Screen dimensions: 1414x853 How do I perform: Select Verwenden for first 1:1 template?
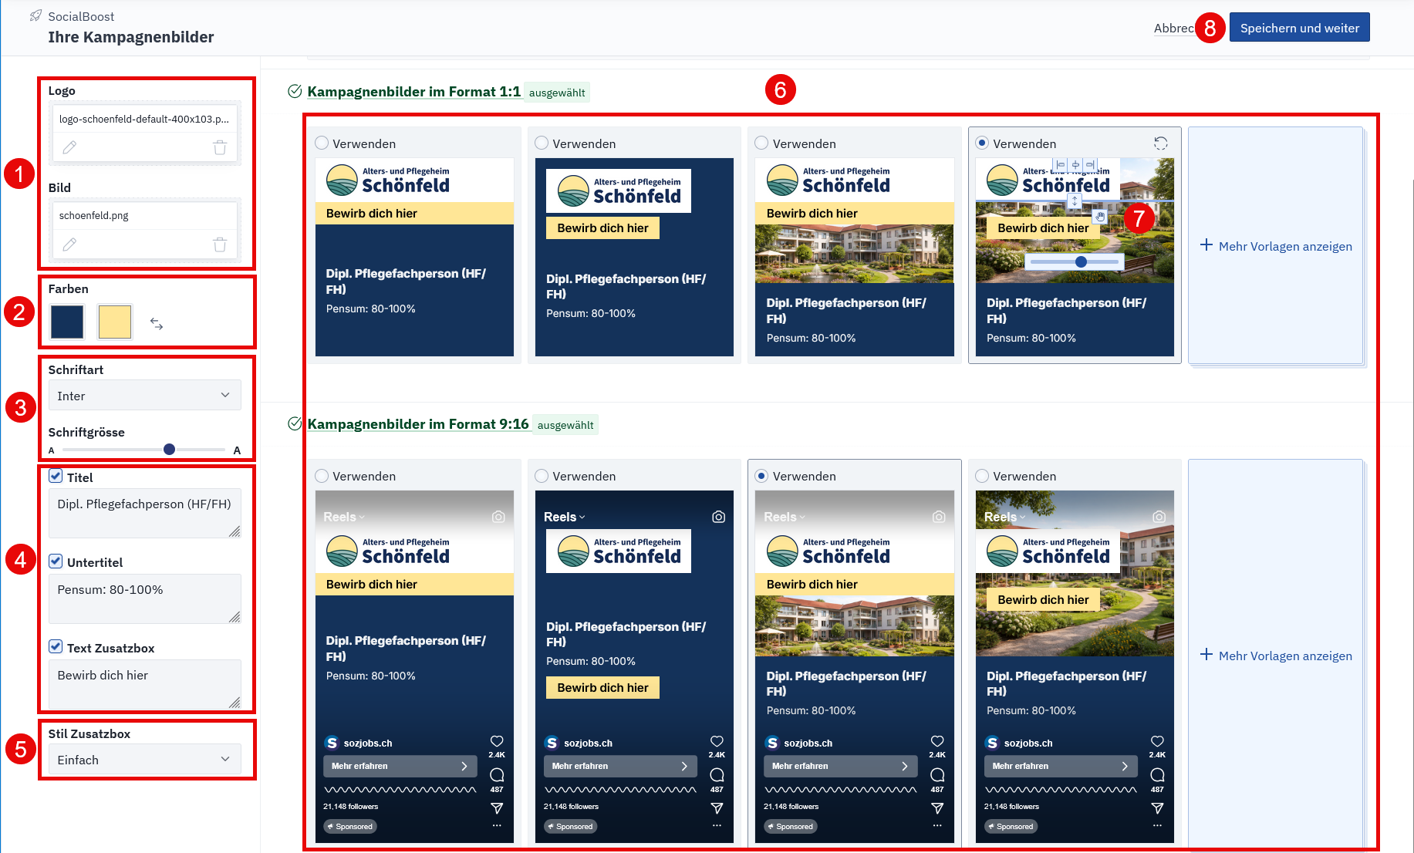322,143
